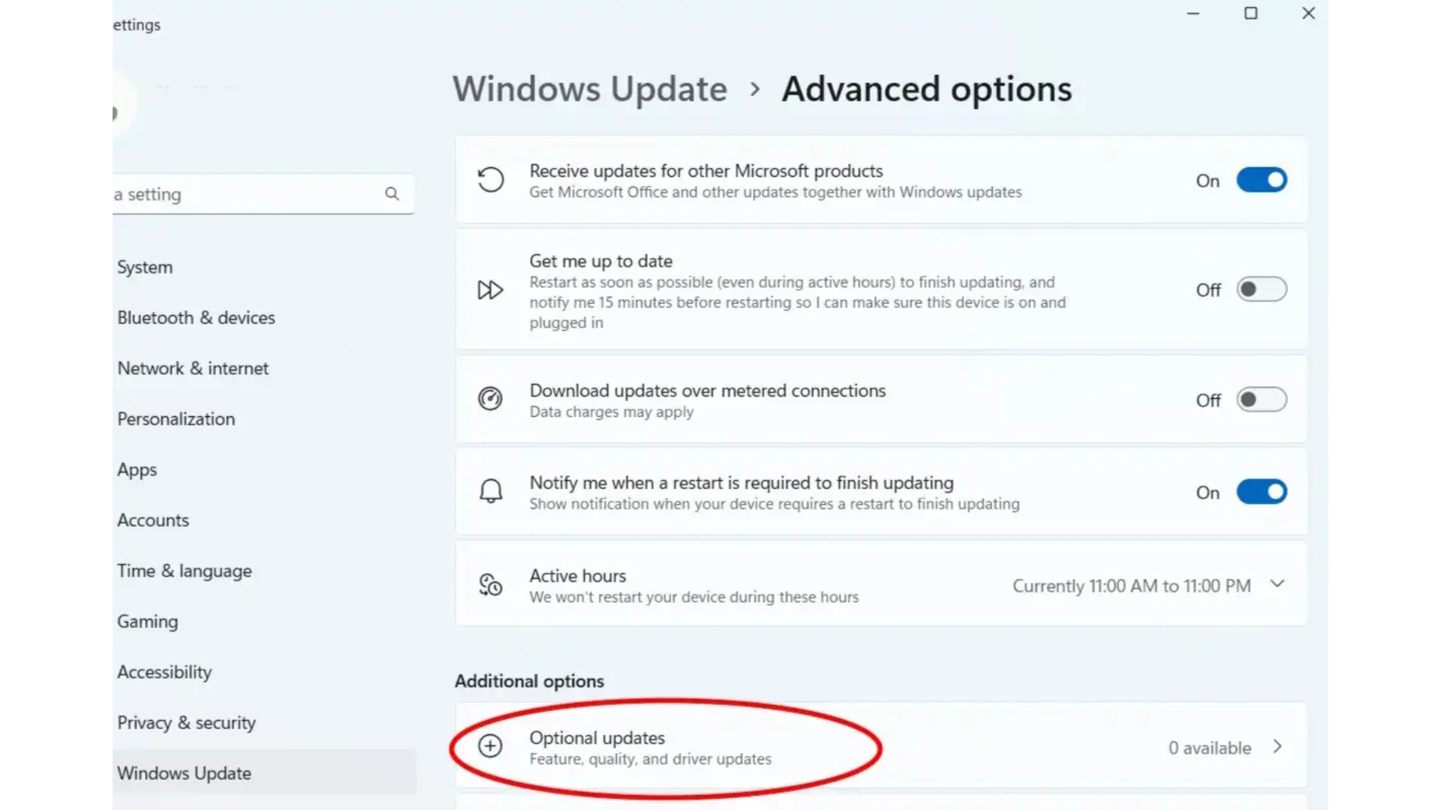Image resolution: width=1441 pixels, height=810 pixels.
Task: Click the clock icon beside Active hours
Action: pyautogui.click(x=490, y=585)
